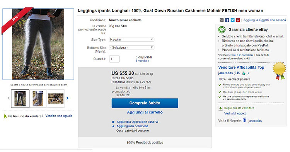
Task: Click the Quantità input field
Action: [114, 59]
